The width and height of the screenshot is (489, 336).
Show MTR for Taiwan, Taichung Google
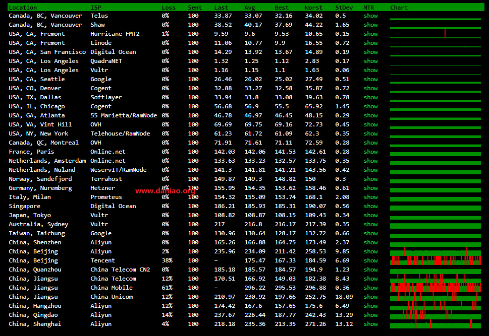[x=370, y=233]
